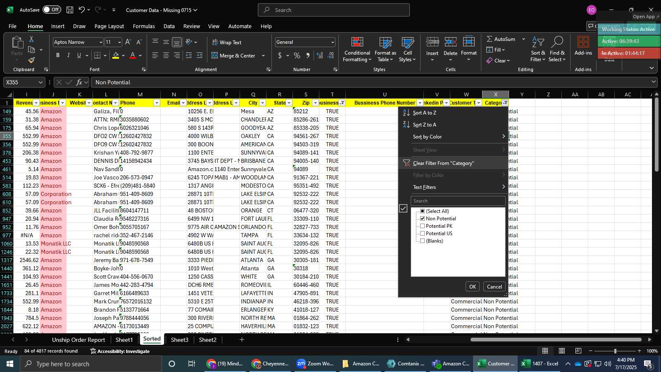Click the Percent Style icon
The width and height of the screenshot is (661, 372).
[297, 55]
